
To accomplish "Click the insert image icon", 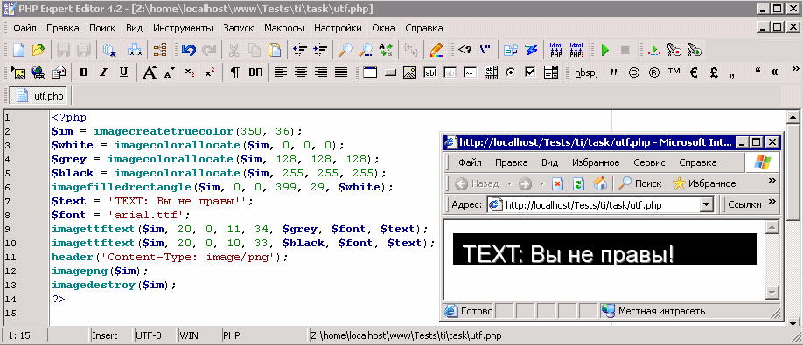I will pyautogui.click(x=18, y=72).
